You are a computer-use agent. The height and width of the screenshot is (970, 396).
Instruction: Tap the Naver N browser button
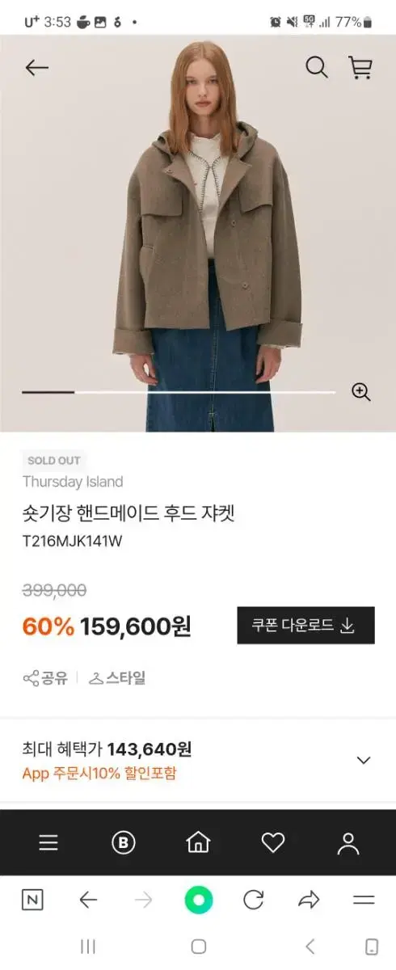pos(32,900)
